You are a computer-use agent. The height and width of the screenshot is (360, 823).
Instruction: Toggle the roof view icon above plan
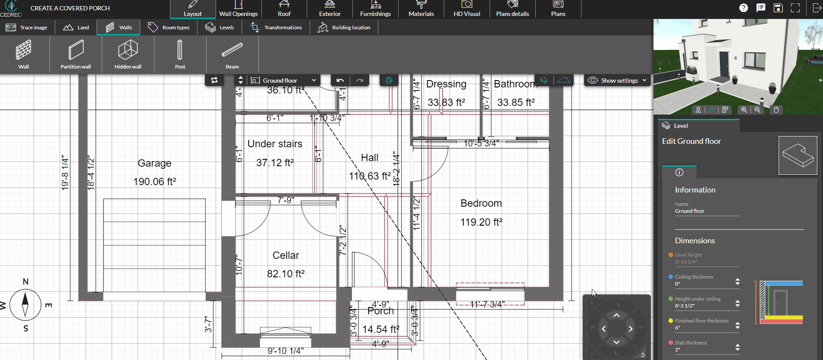coord(563,80)
